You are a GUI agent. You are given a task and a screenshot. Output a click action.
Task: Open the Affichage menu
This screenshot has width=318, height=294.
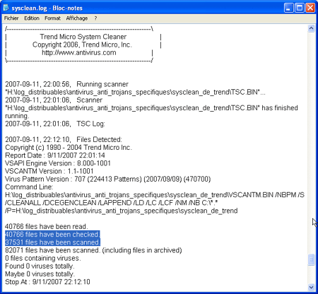[x=77, y=18]
